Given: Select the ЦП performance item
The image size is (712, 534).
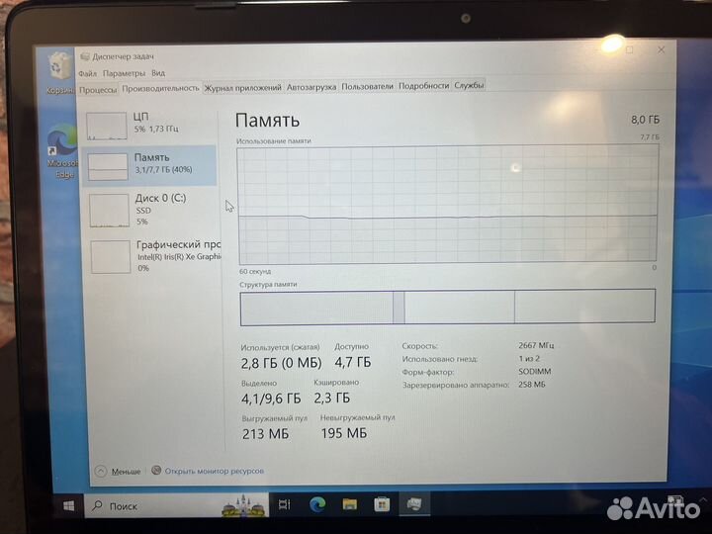Looking at the screenshot, I should [x=150, y=125].
